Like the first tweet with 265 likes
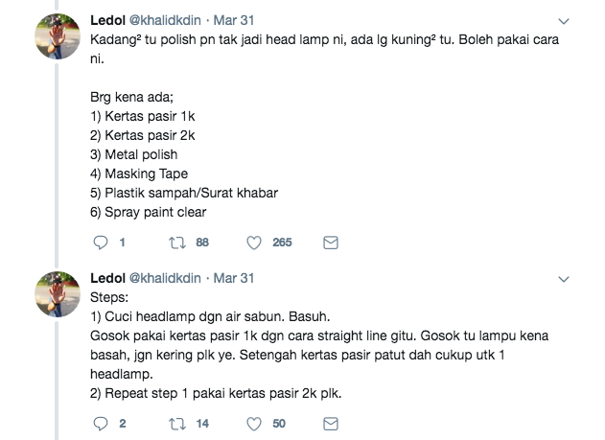605x440 pixels. tap(255, 243)
